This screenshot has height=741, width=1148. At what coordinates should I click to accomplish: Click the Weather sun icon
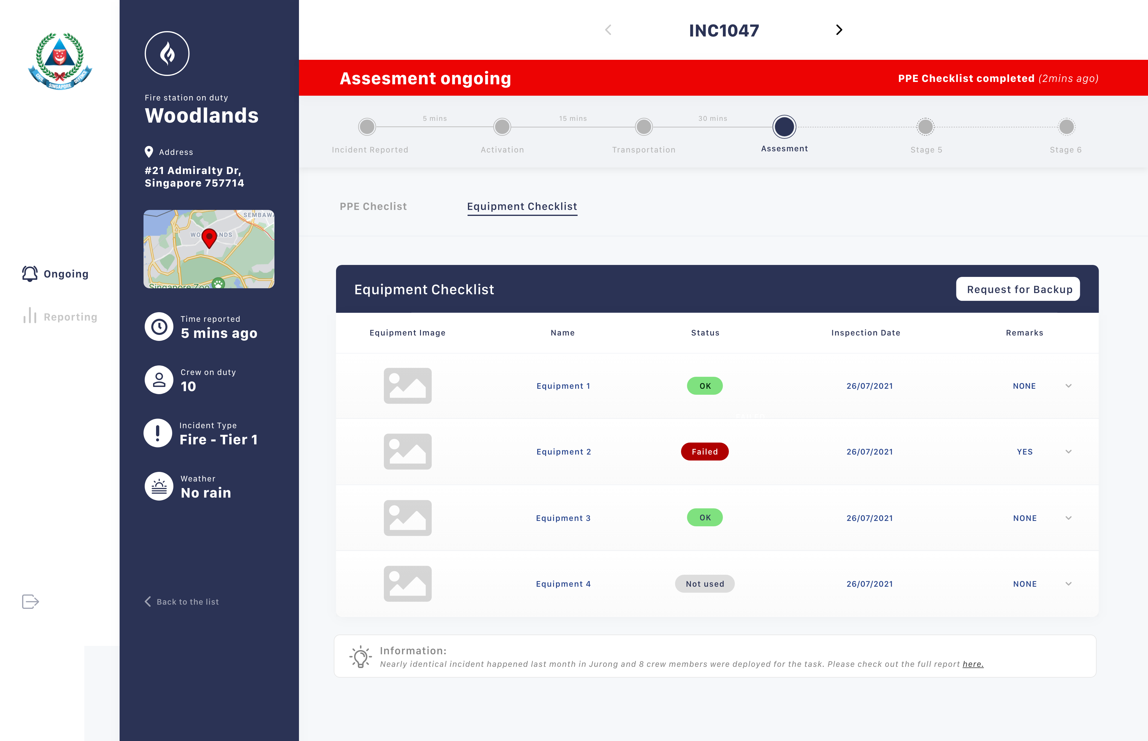point(159,487)
